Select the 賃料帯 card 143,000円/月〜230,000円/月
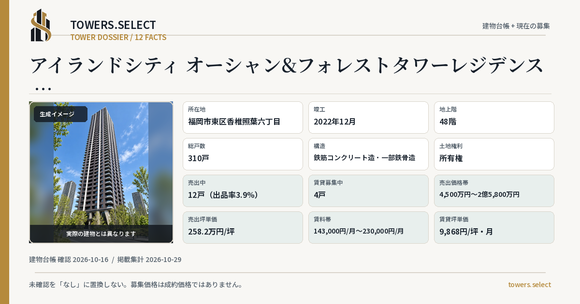 coord(368,227)
